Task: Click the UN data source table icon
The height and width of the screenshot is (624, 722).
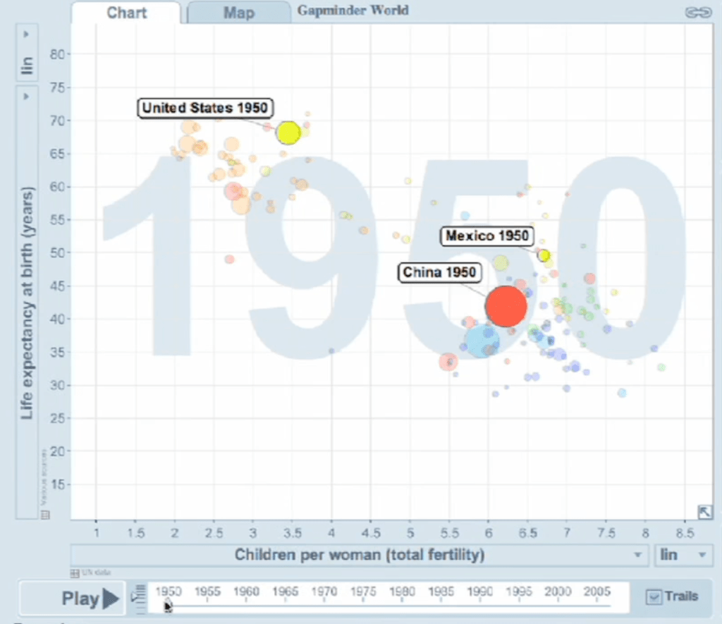Action: click(75, 573)
